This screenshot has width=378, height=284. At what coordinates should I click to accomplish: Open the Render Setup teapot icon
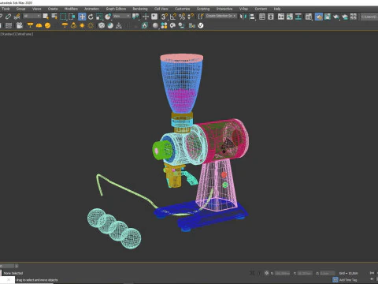tap(319, 17)
